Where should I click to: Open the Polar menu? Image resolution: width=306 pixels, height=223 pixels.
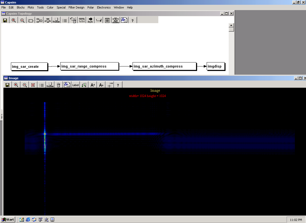(91, 7)
